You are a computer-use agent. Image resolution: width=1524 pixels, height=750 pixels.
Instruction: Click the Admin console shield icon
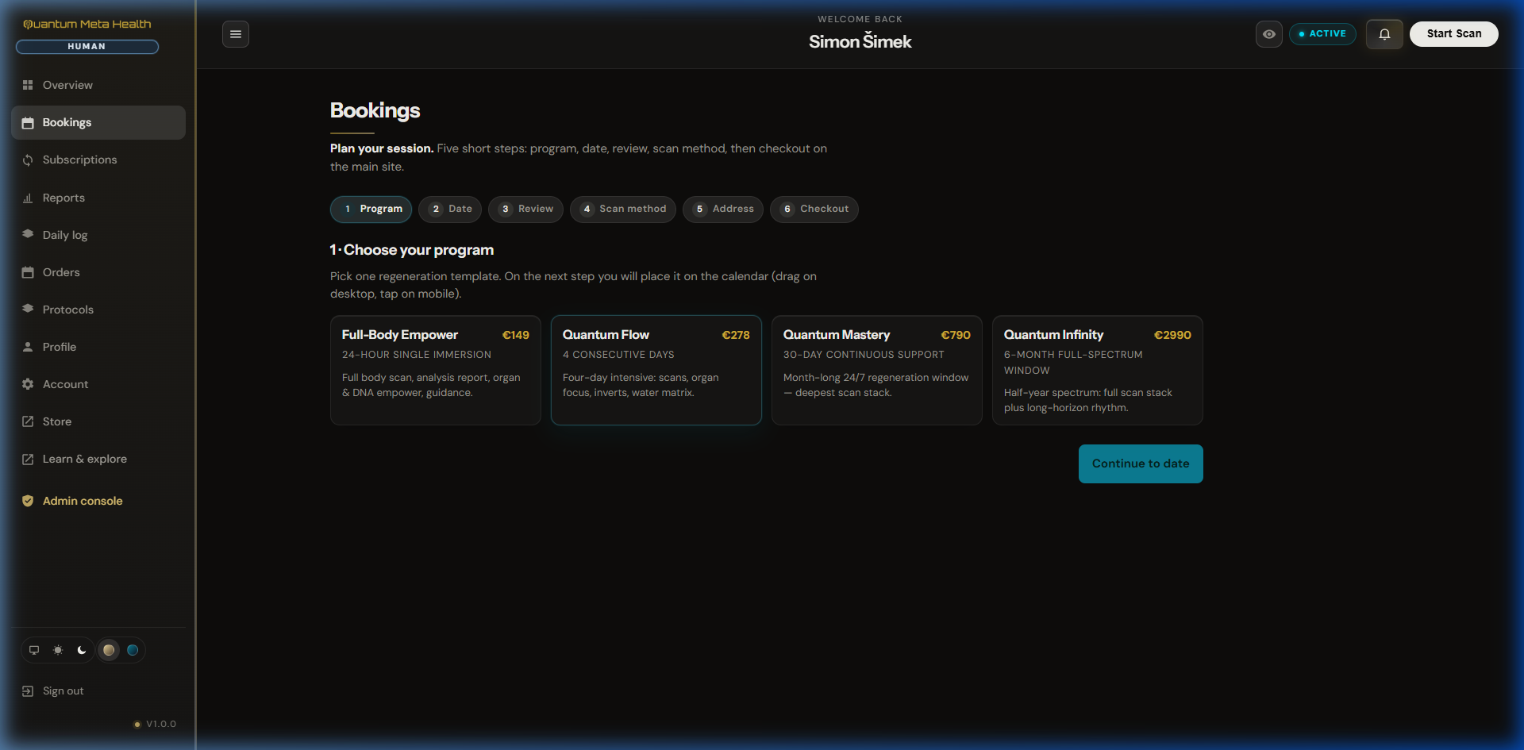(28, 501)
